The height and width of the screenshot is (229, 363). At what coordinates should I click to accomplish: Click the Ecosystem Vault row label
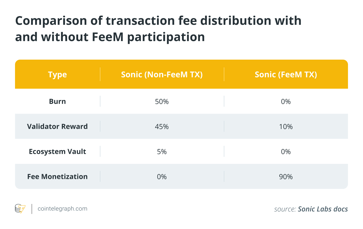[x=57, y=152]
